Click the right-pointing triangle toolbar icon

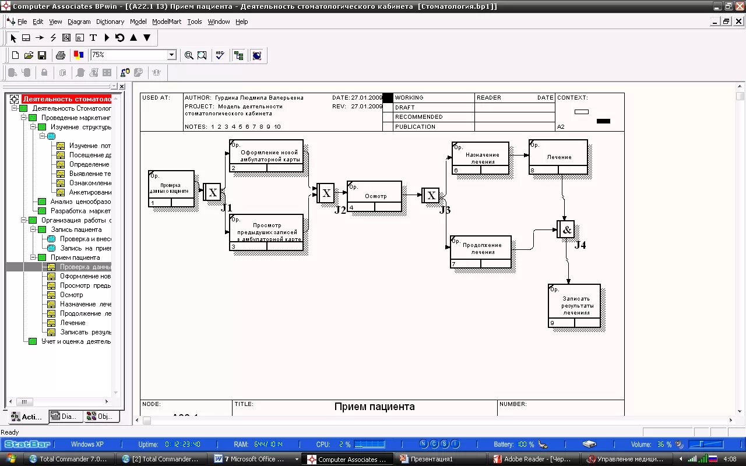(107, 37)
